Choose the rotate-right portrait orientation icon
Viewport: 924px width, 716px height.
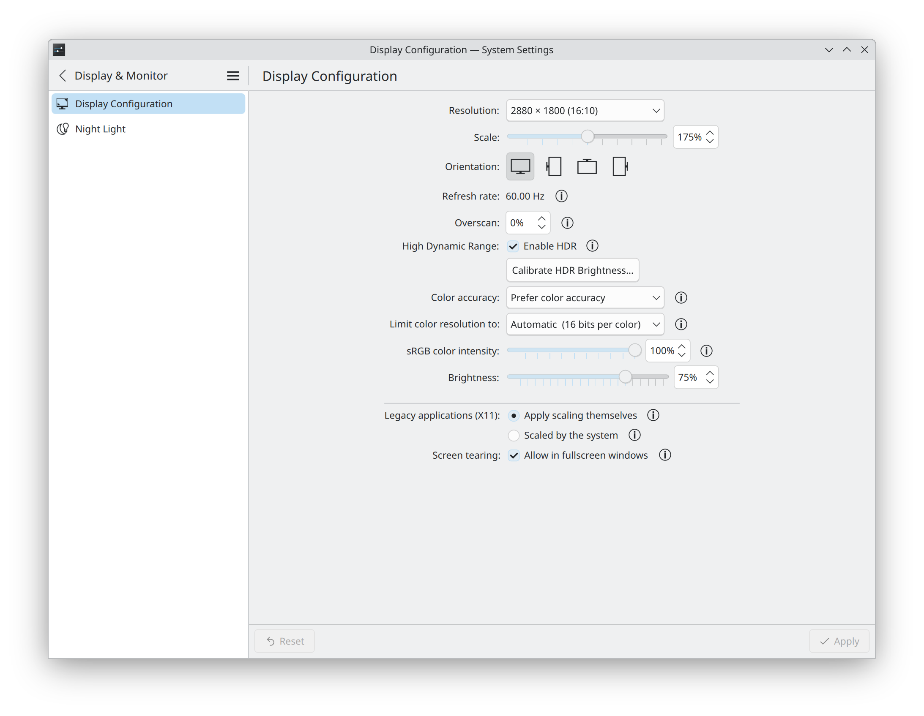point(620,166)
